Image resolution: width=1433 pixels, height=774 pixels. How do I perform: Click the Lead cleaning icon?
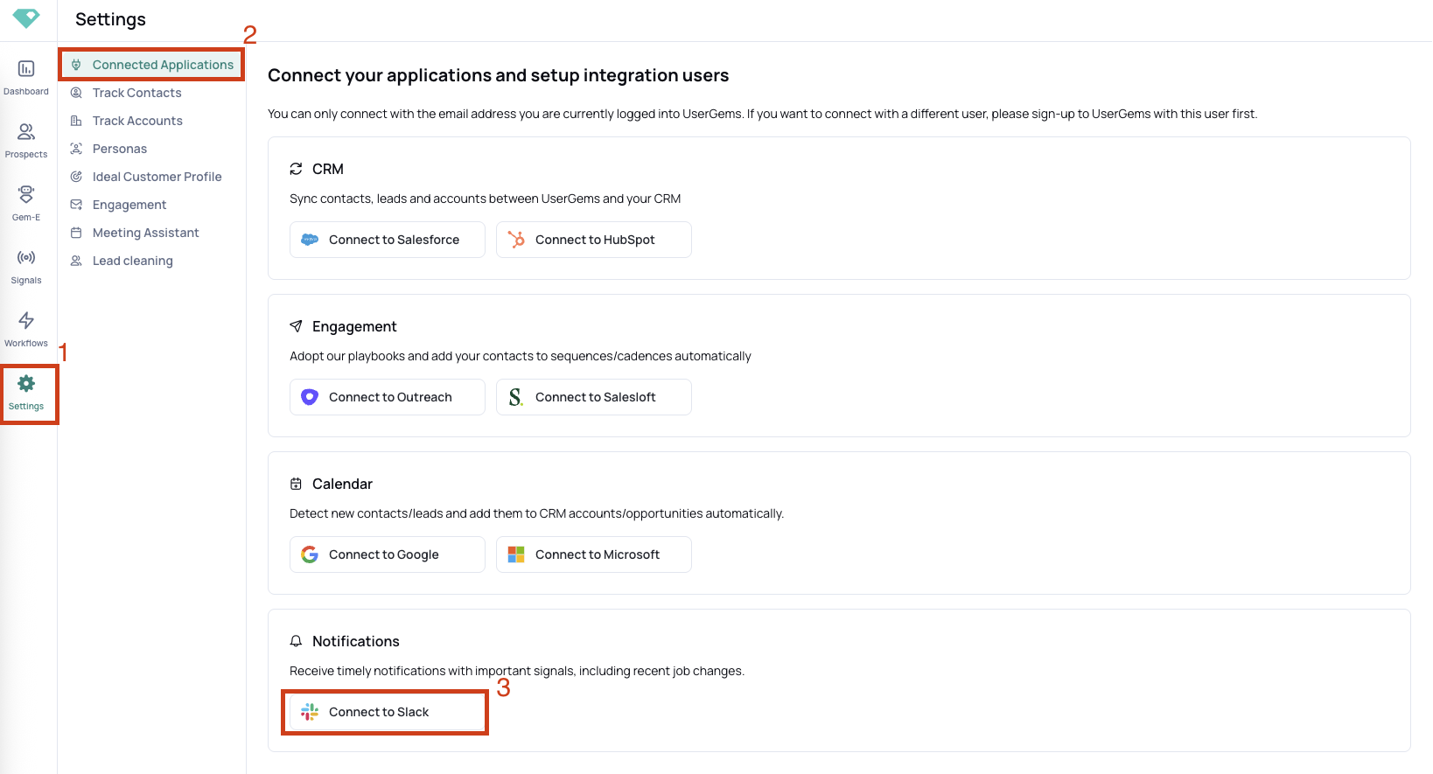[x=76, y=261]
